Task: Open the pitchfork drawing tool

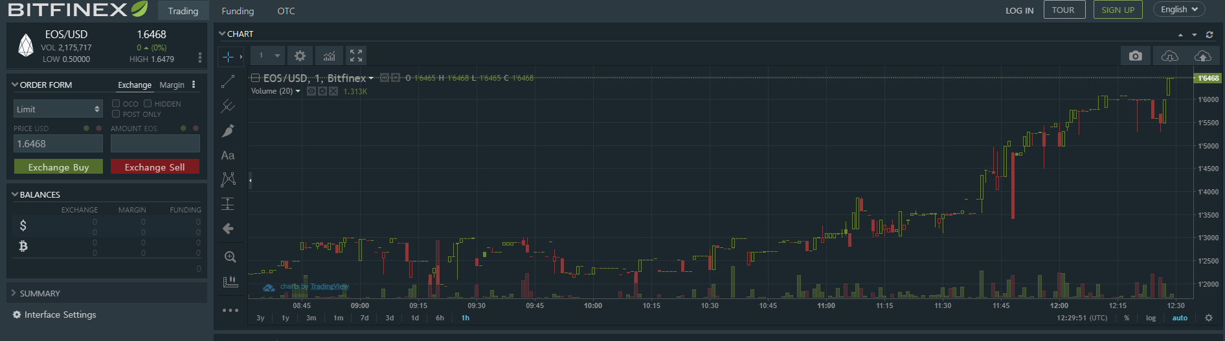Action: [228, 106]
